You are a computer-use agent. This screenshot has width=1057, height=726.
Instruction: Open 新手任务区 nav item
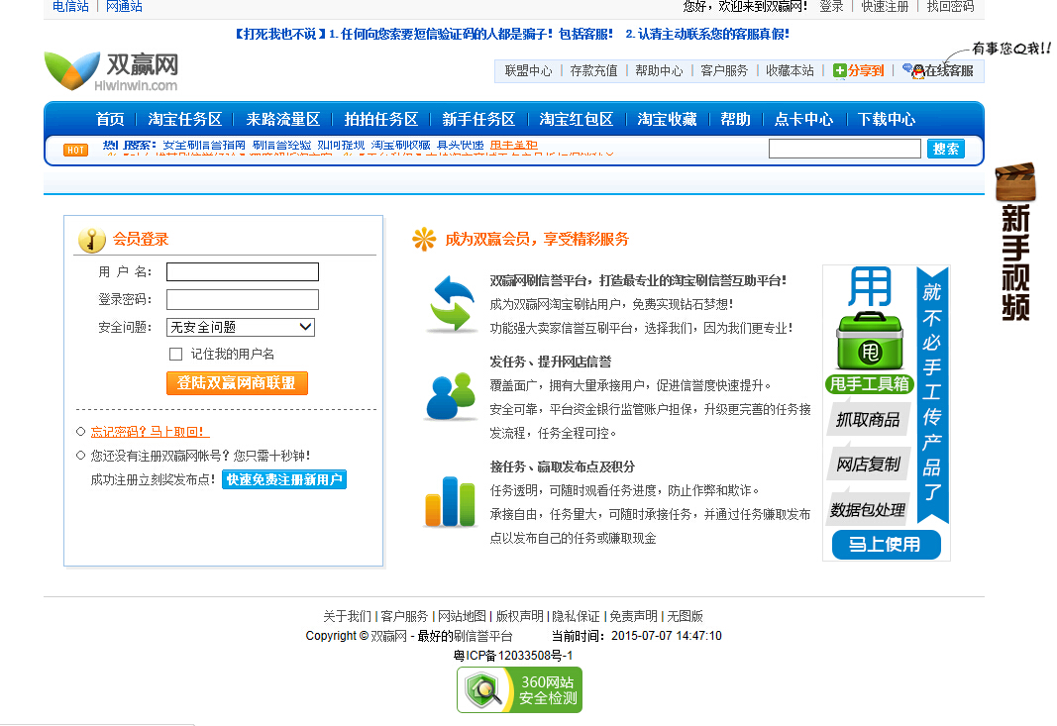point(478,119)
